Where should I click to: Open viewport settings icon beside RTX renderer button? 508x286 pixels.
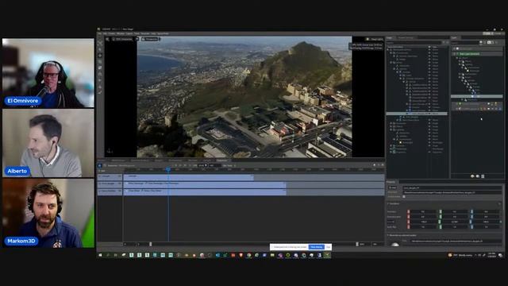107,39
